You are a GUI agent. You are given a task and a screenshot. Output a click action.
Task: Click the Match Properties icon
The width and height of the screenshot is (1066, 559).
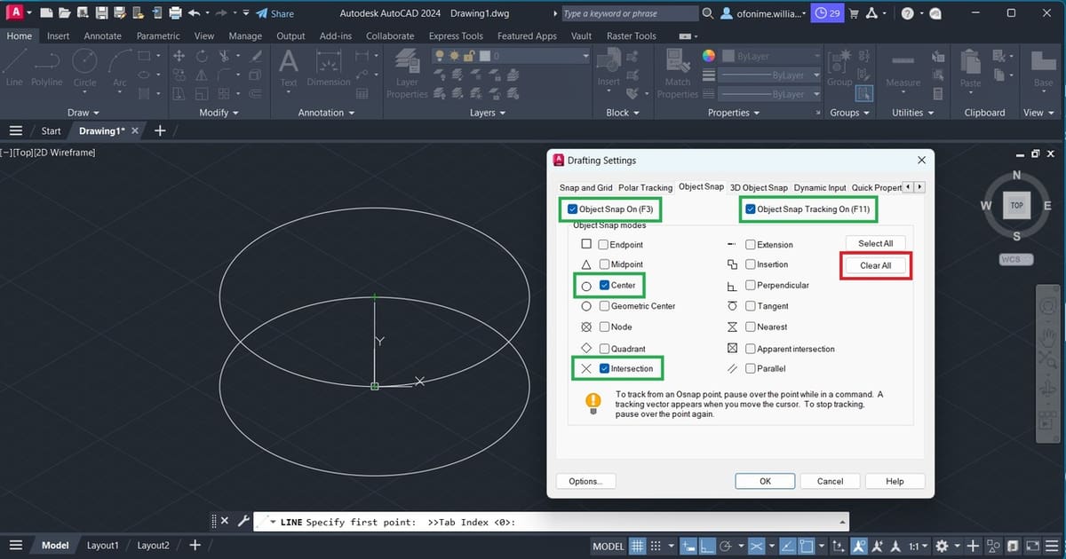pos(678,73)
